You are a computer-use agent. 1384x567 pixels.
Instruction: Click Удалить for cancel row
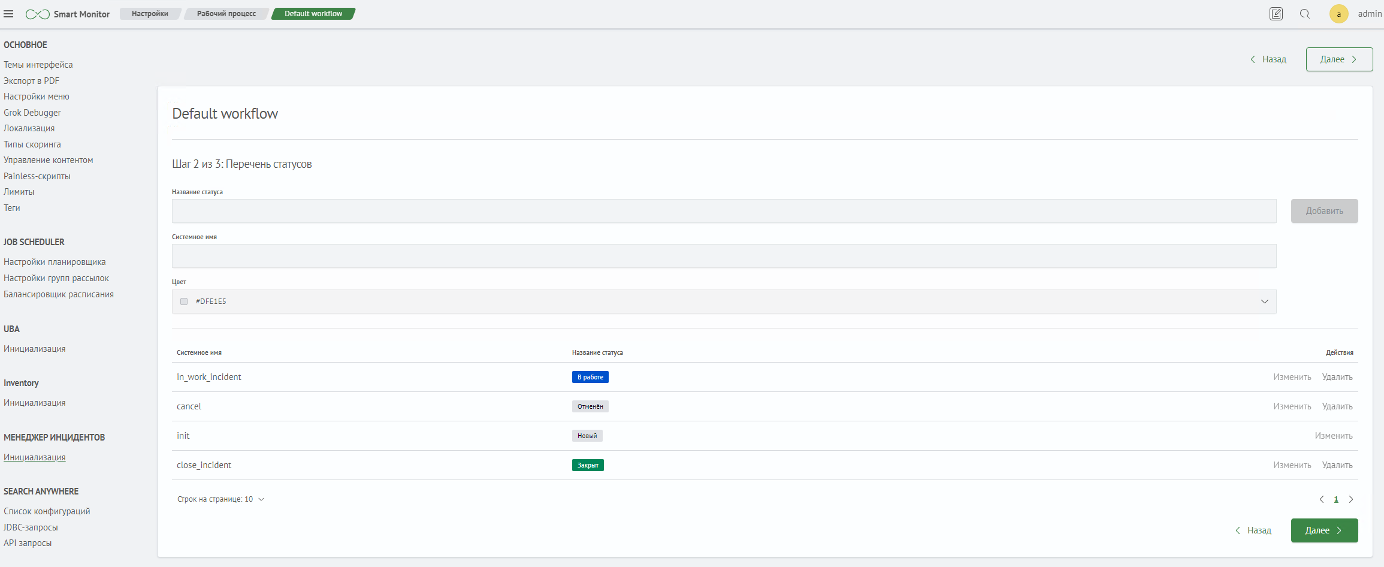pos(1337,406)
